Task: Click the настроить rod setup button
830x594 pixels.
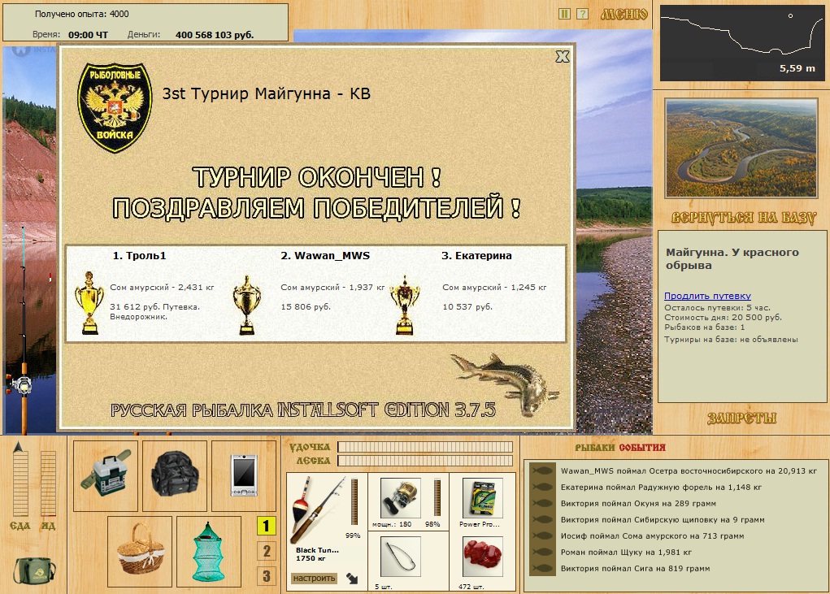Action: [x=315, y=578]
